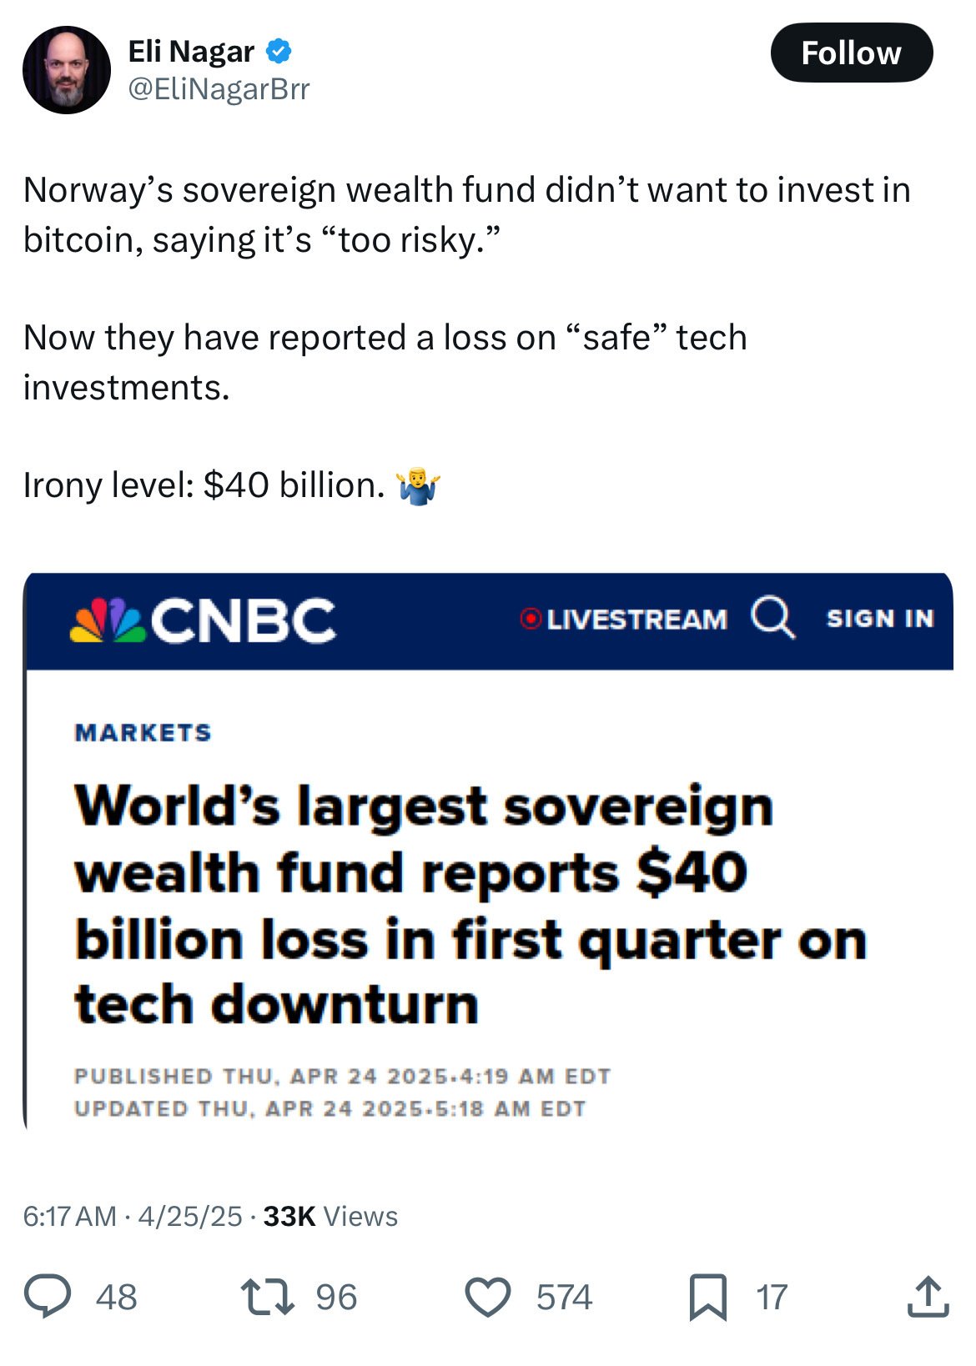The width and height of the screenshot is (976, 1366).
Task: Like the post with heart icon
Action: (487, 1298)
